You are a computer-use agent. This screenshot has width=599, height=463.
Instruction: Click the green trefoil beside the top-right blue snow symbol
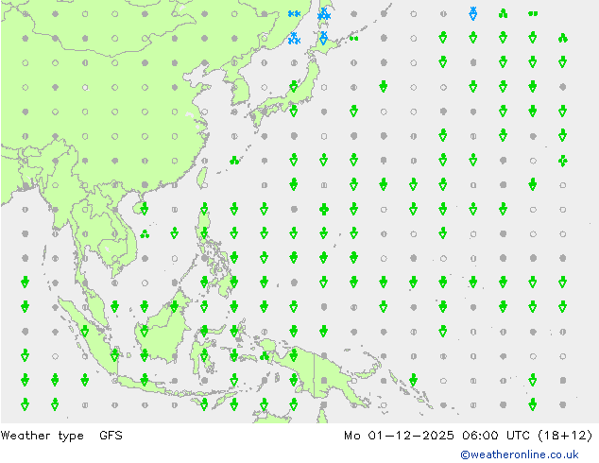coord(504,14)
